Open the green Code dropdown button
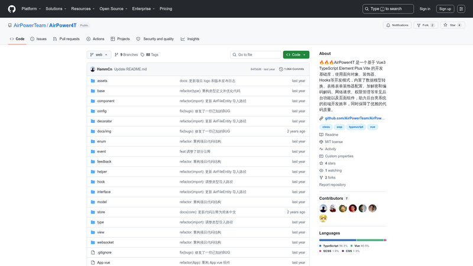This screenshot has width=473, height=266. click(296, 54)
